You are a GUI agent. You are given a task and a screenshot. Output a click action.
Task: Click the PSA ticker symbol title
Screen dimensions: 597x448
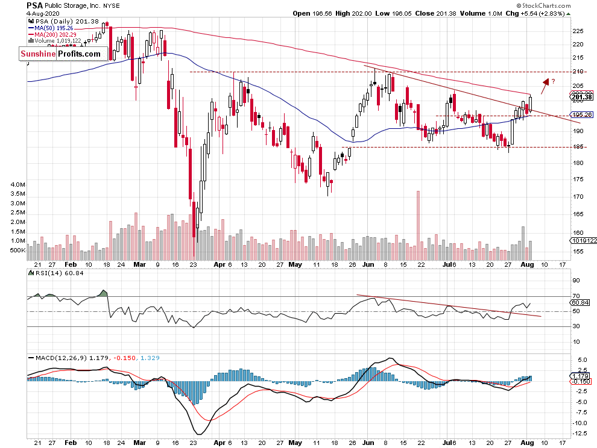(34, 5)
